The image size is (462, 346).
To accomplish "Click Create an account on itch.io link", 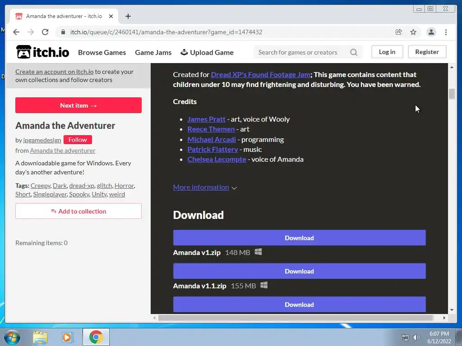I will [x=55, y=72].
